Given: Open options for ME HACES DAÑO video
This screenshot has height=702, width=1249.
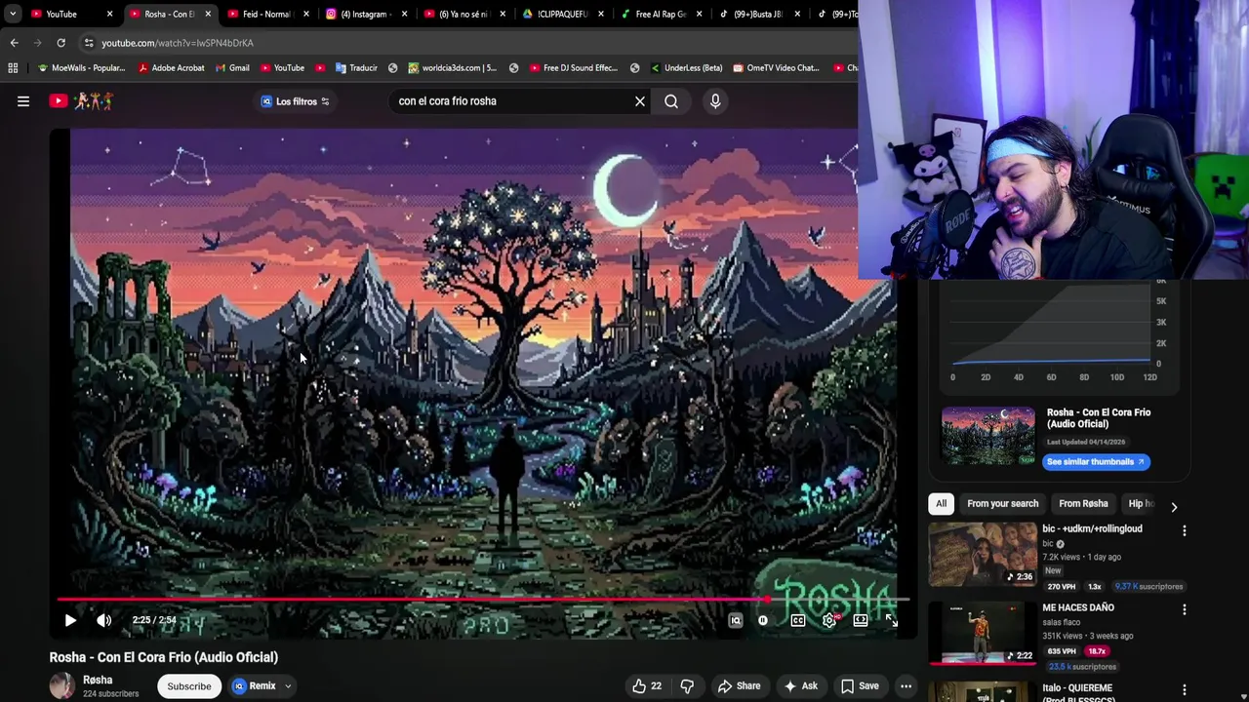Looking at the screenshot, I should point(1185,610).
